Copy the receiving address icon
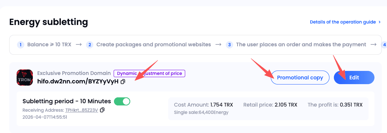387x133 pixels. 103,110
